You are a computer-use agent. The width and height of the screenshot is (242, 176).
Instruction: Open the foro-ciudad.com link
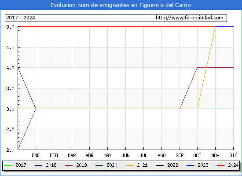pos(190,18)
